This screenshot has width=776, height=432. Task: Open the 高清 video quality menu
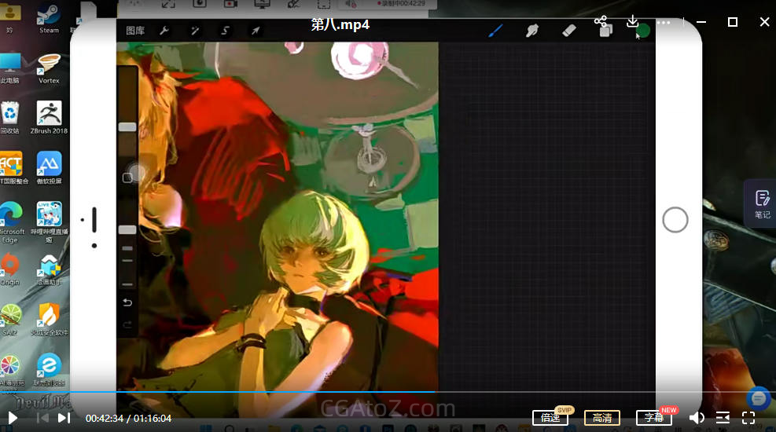602,418
